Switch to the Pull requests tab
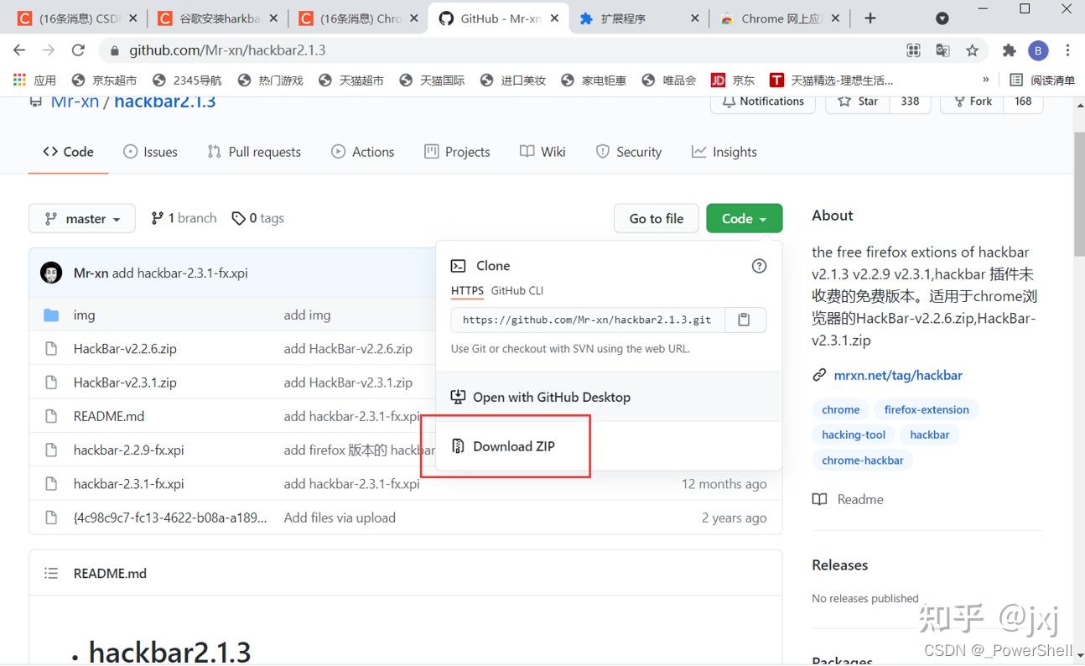 tap(254, 152)
